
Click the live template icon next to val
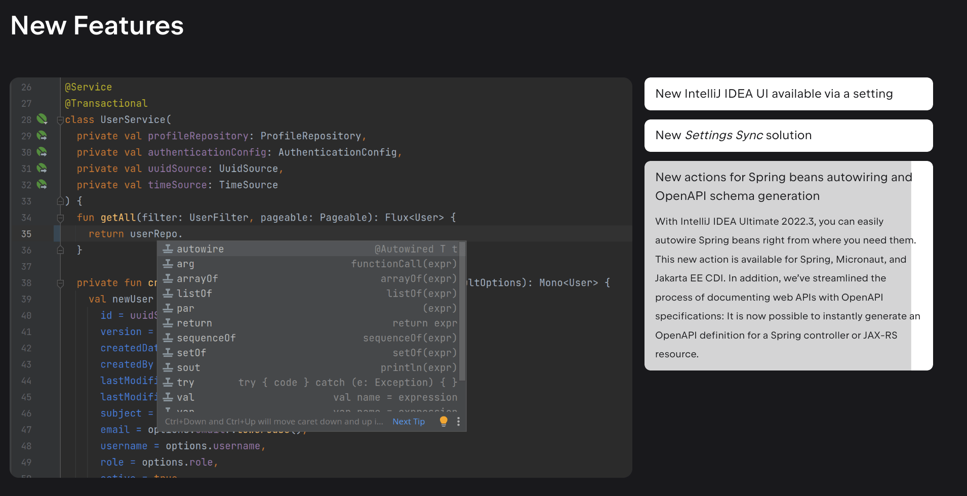(x=167, y=397)
